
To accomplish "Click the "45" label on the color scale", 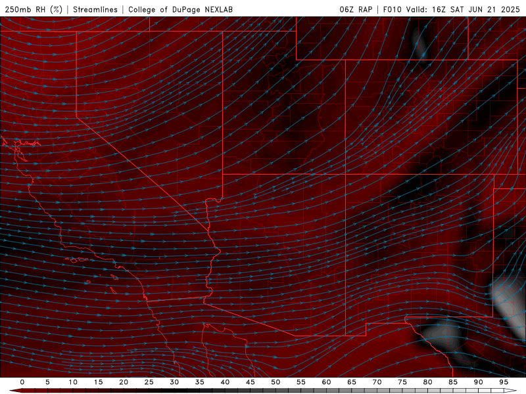I will (x=251, y=382).
